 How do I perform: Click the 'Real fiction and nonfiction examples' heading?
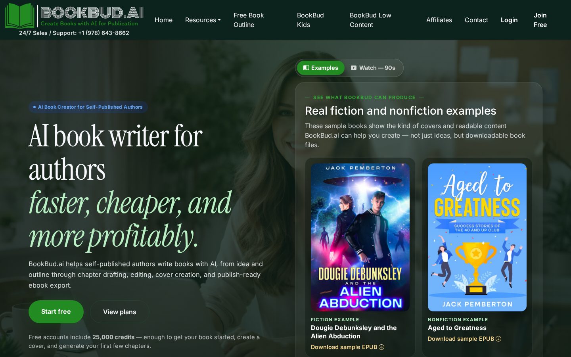(x=400, y=111)
